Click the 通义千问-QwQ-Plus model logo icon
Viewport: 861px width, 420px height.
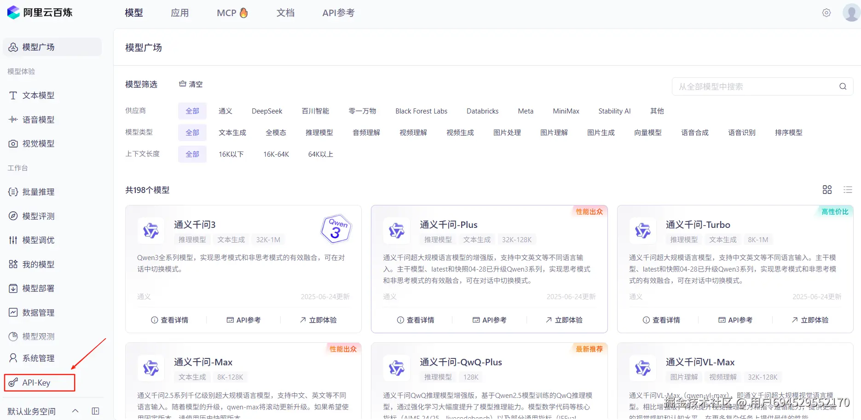[397, 368]
